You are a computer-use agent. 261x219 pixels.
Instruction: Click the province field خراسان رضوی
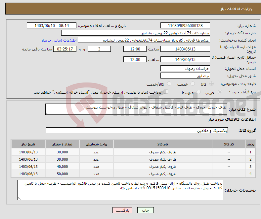185,68
